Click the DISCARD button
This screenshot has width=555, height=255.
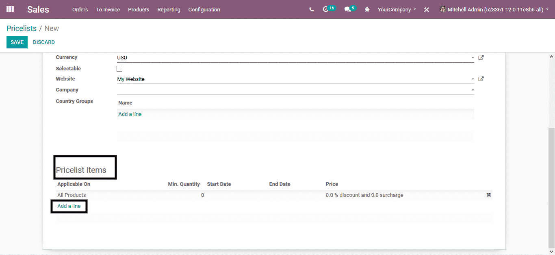point(44,42)
